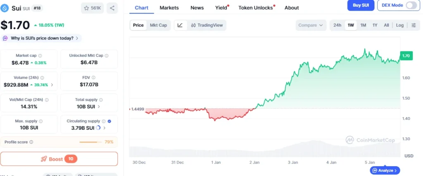Click the Sui coin logo
Image resolution: width=423 pixels, height=176 pixels.
5,7
